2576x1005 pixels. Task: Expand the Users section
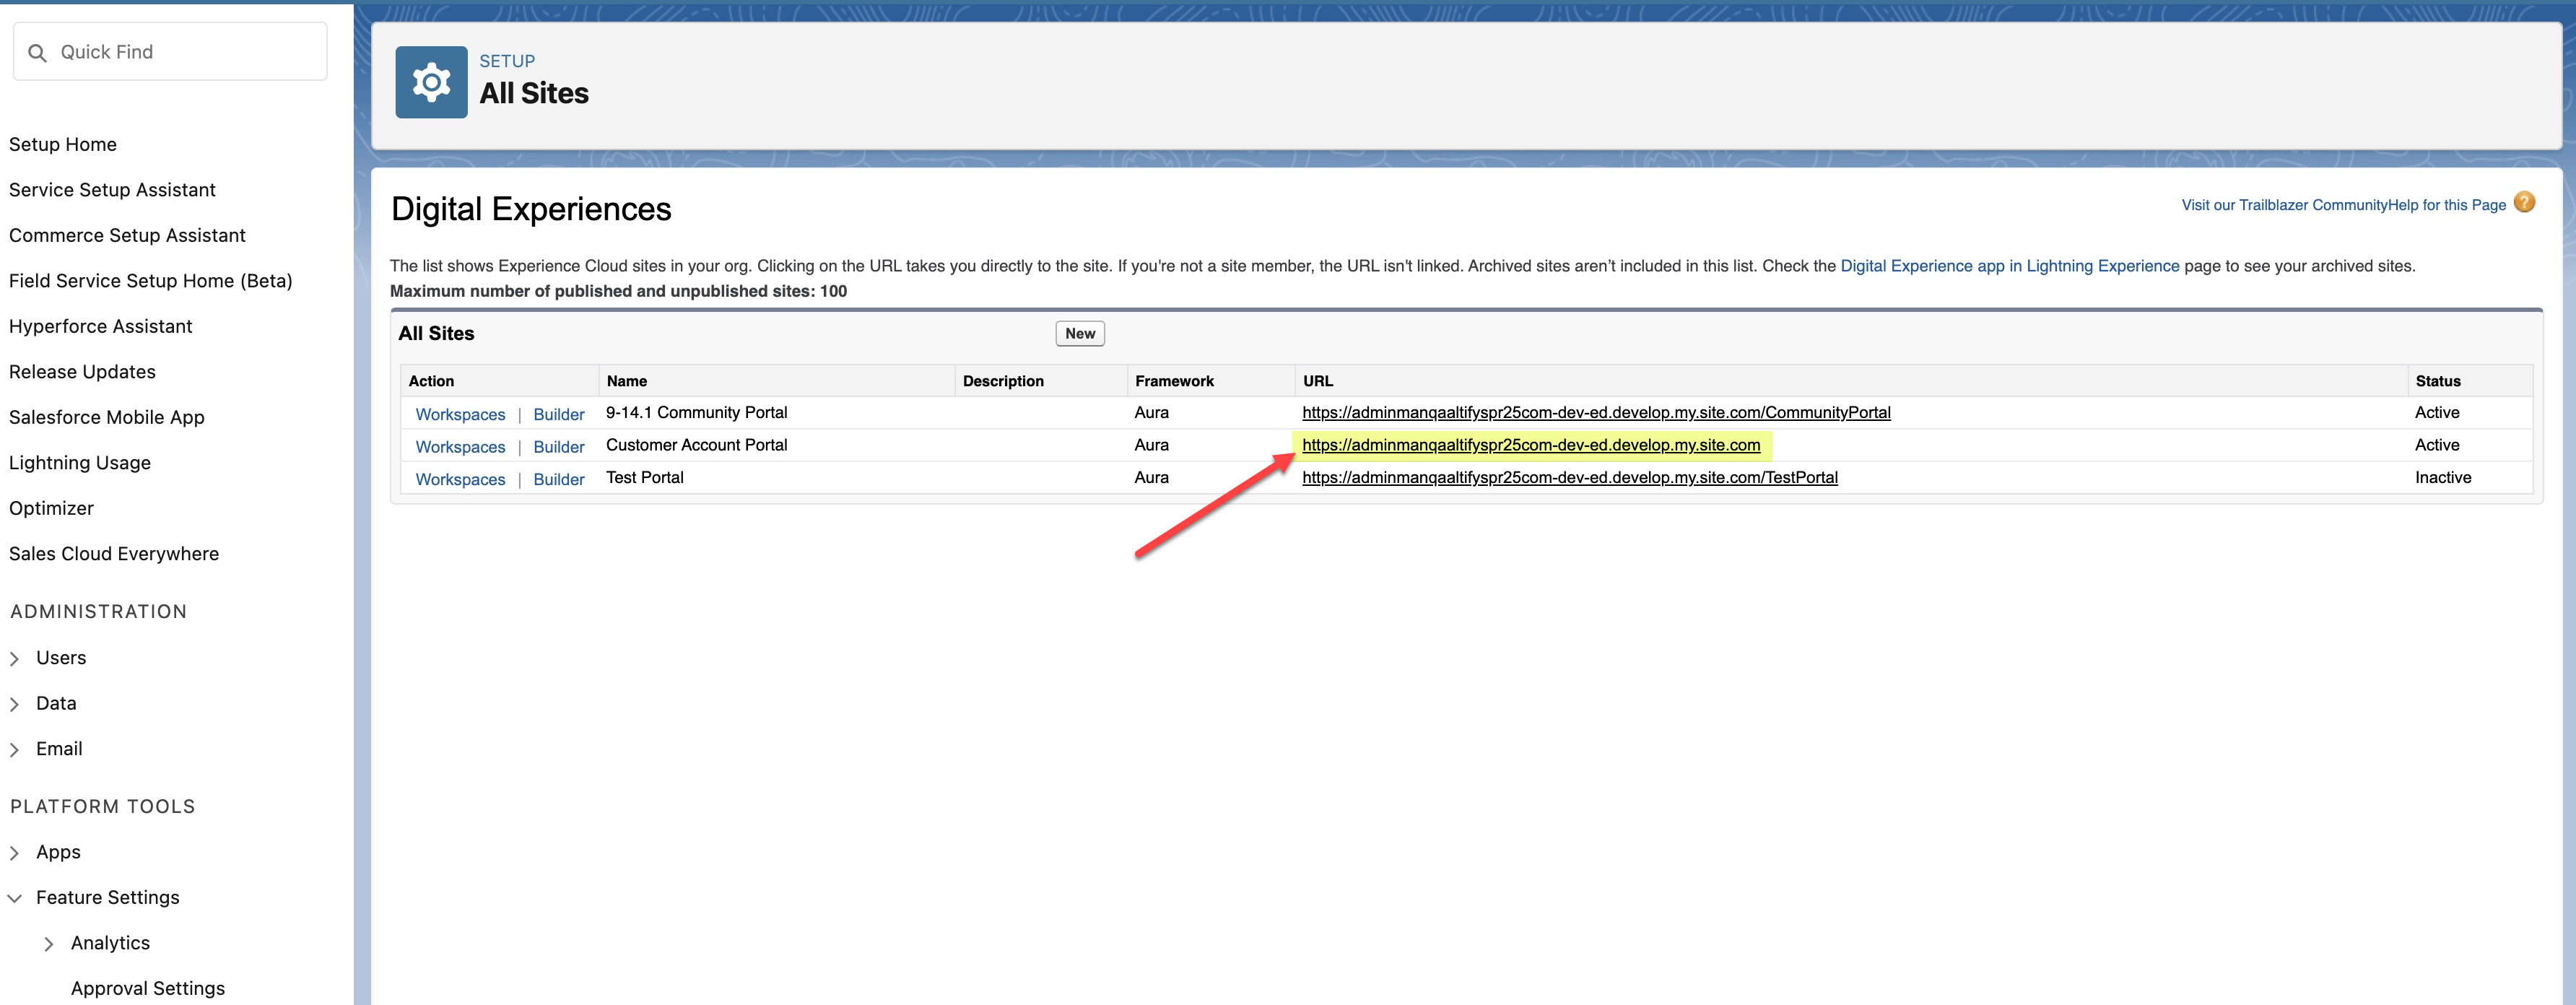coord(14,658)
